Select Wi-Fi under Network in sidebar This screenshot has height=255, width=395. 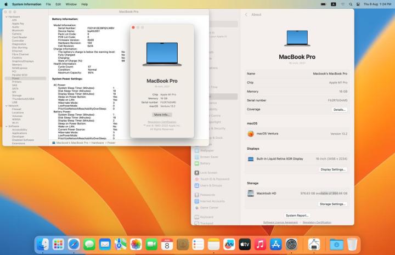pos(15,123)
